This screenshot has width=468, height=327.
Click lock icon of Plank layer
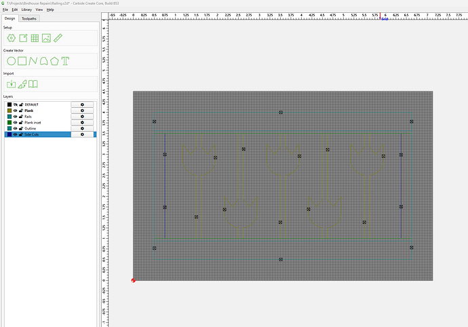click(21, 111)
